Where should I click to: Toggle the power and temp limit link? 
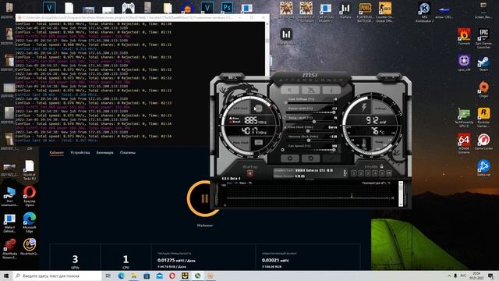click(285, 117)
